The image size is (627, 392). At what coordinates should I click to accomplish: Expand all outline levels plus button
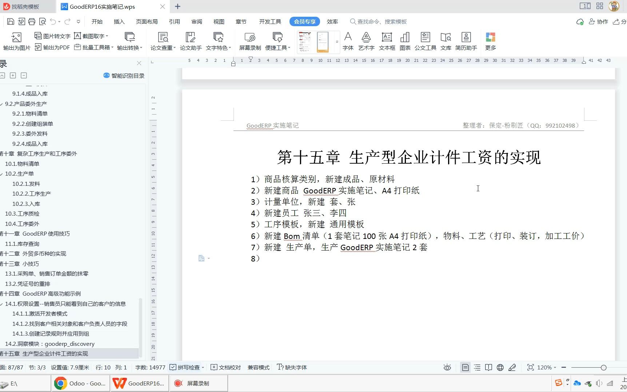[x=13, y=76]
